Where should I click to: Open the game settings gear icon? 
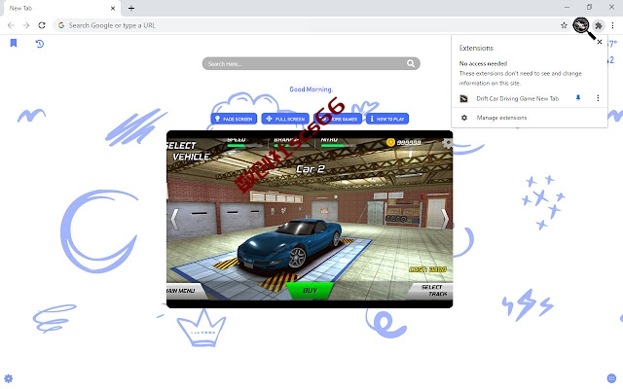click(448, 143)
